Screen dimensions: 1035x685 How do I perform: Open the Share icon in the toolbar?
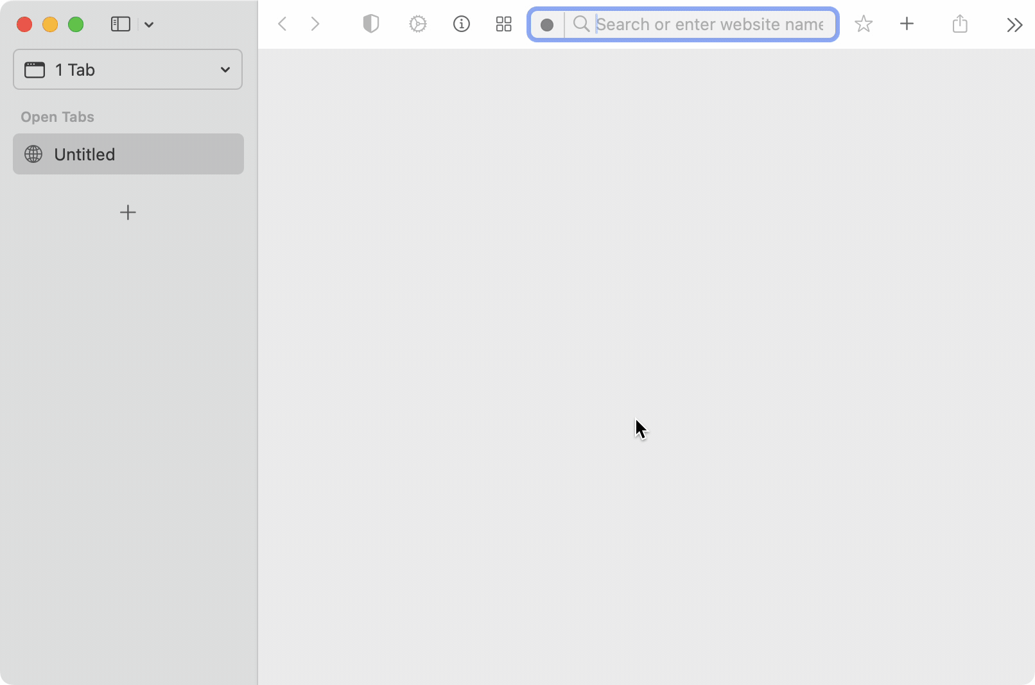[x=960, y=24]
